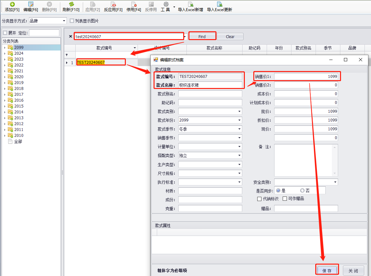Click the 添加[F5] add toolbar icon
The height and width of the screenshot is (276, 371).
tap(12, 4)
